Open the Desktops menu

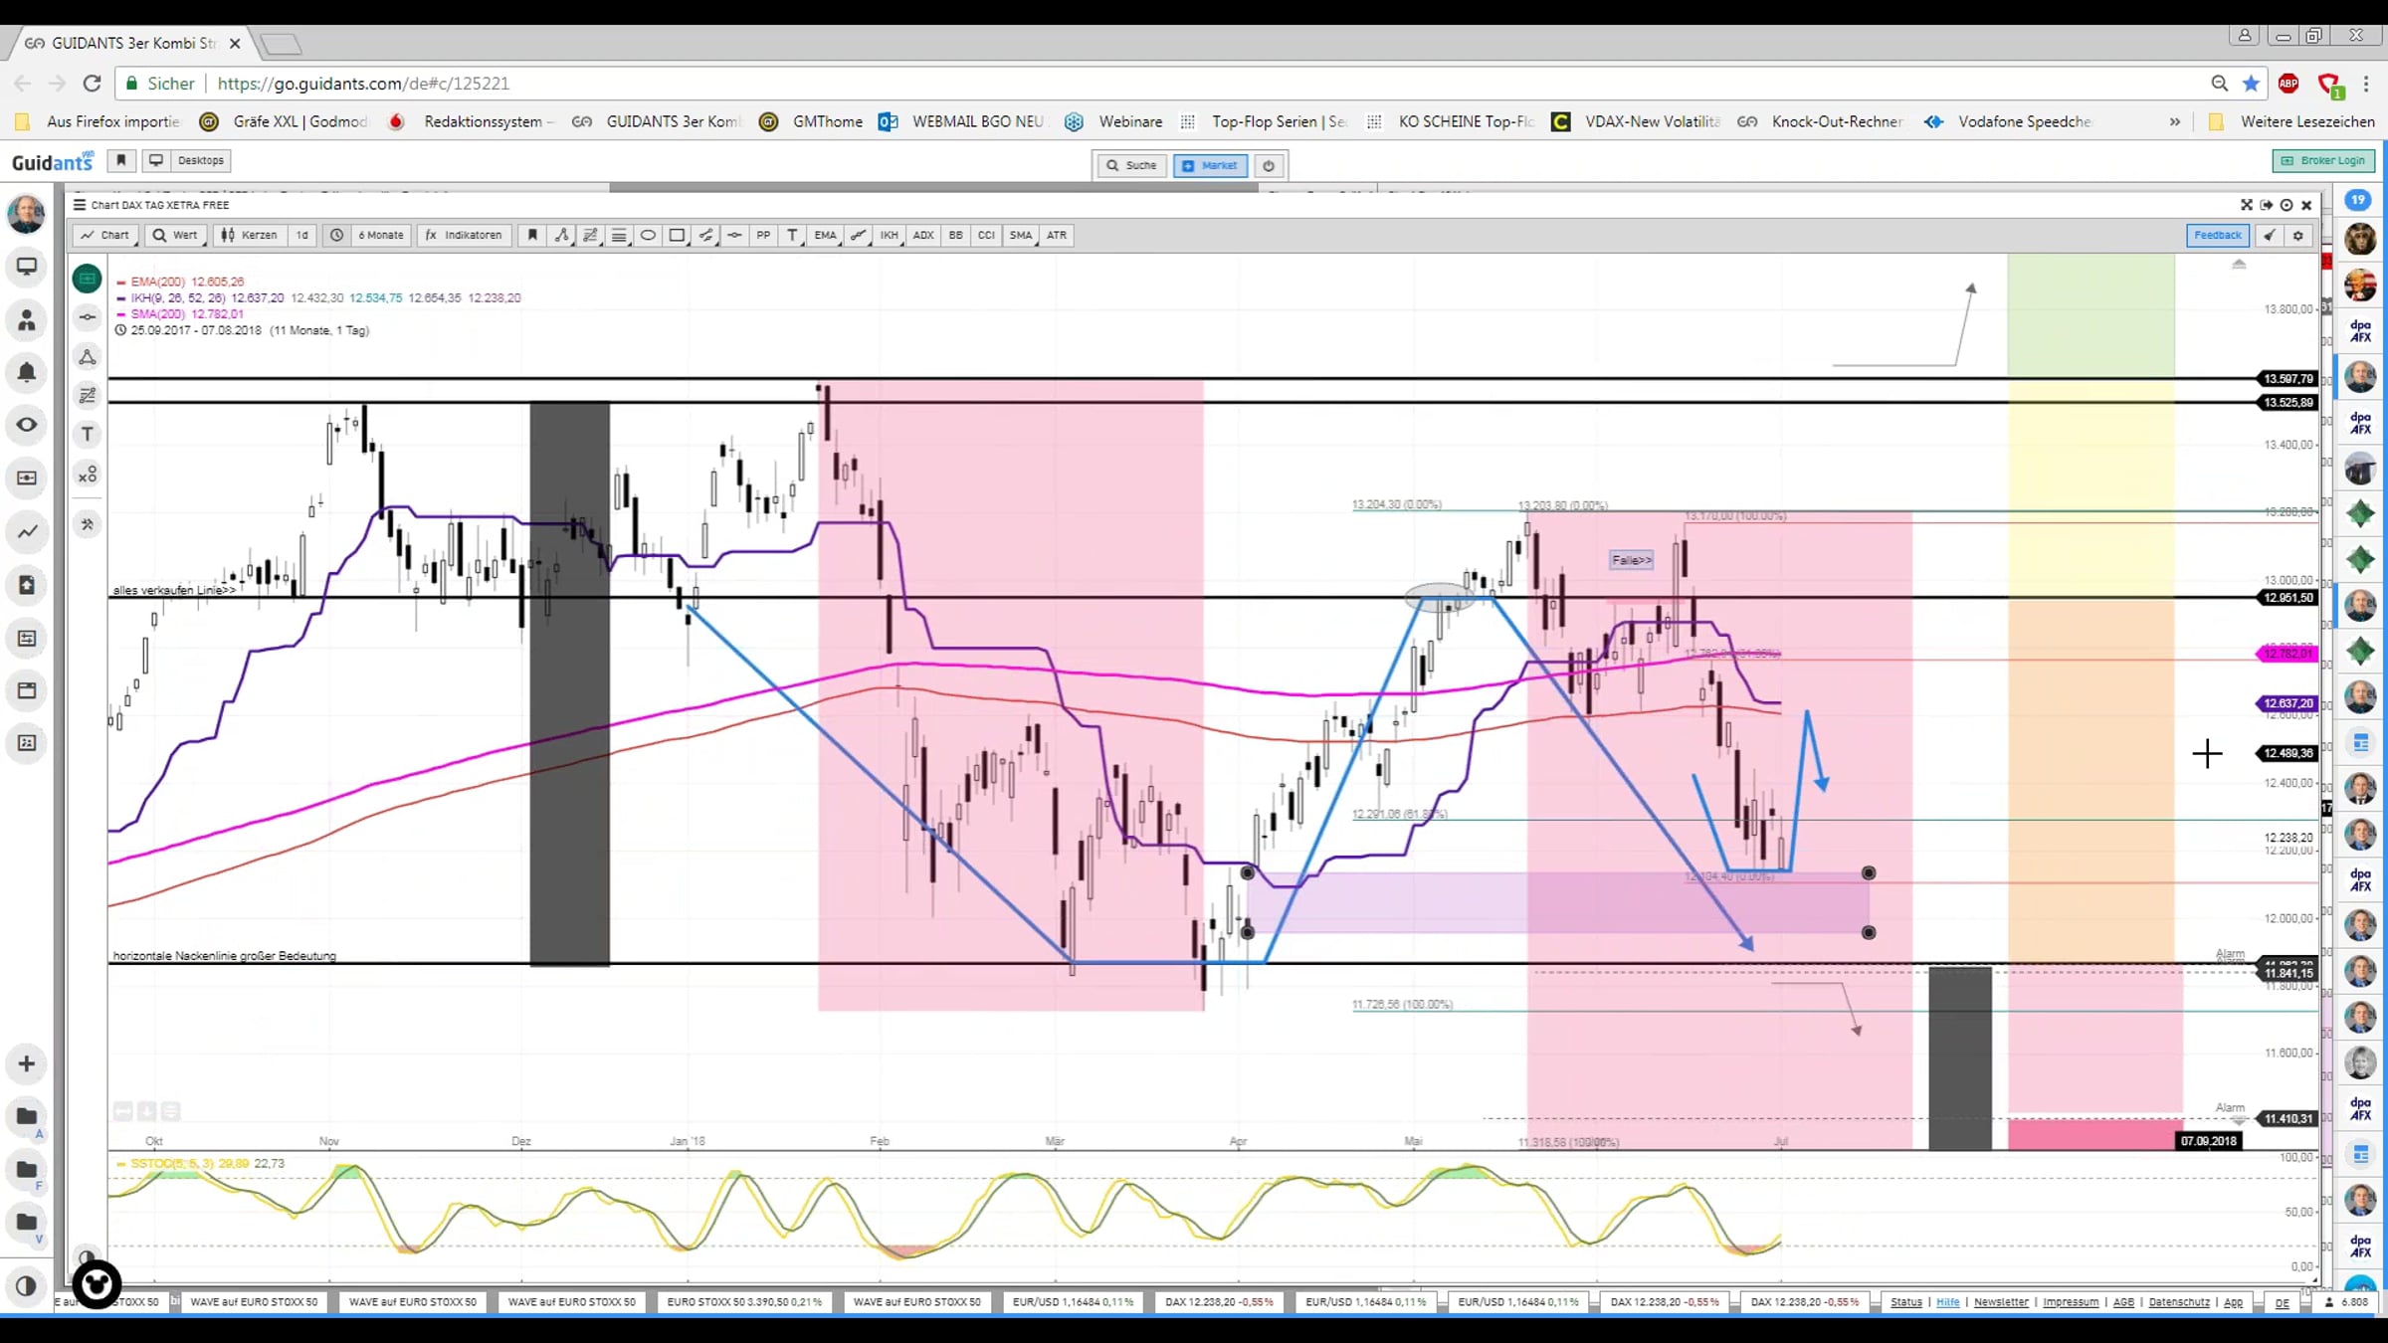(186, 160)
